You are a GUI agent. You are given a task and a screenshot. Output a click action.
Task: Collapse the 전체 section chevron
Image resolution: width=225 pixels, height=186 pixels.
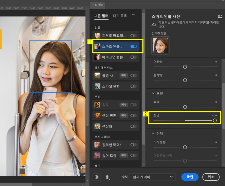[153, 133]
